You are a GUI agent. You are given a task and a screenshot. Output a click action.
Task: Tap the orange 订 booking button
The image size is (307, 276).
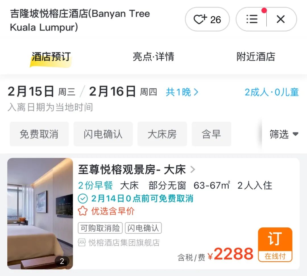tap(275, 245)
